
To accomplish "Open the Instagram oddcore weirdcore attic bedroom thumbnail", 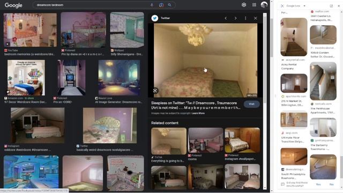I will coord(38,125).
